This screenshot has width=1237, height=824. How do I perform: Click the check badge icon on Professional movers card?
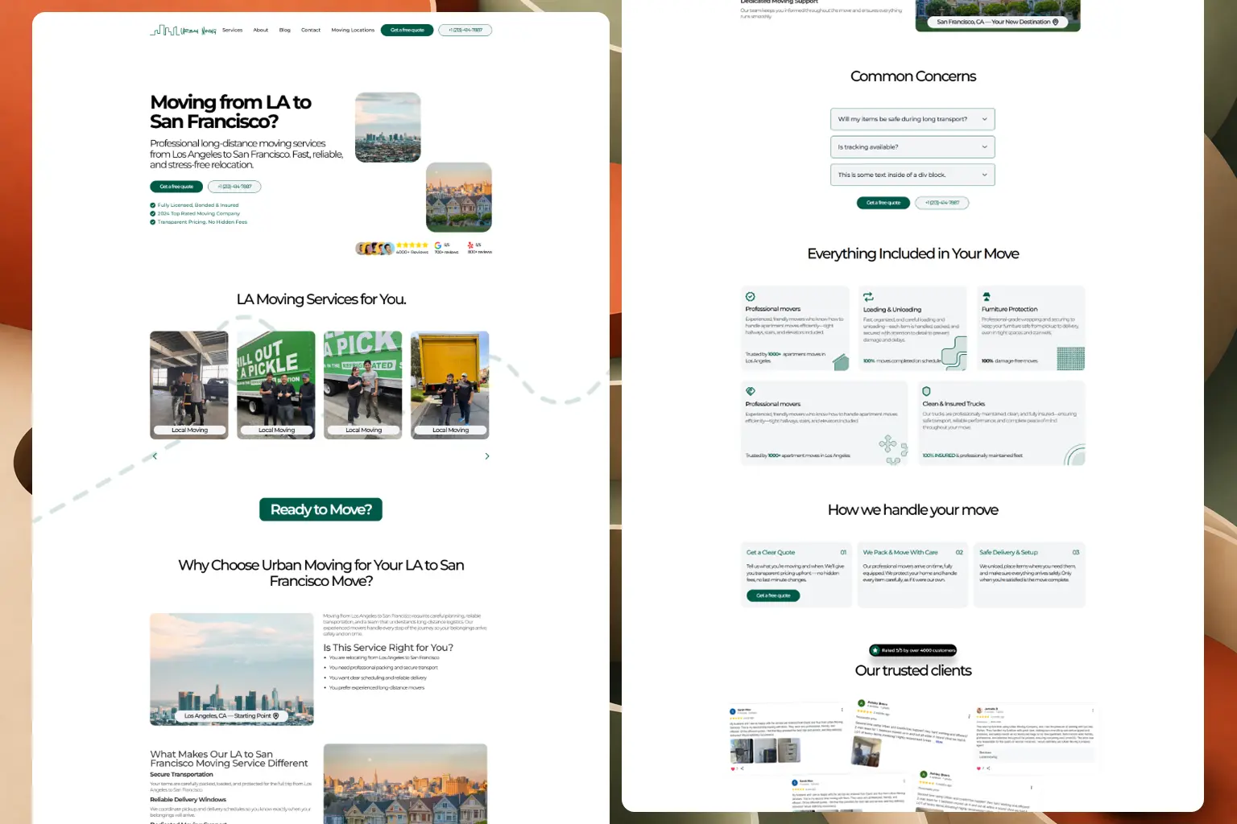point(751,297)
